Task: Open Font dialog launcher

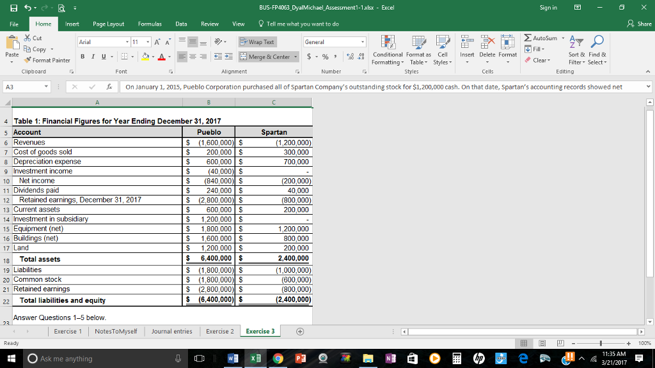Action: click(171, 72)
